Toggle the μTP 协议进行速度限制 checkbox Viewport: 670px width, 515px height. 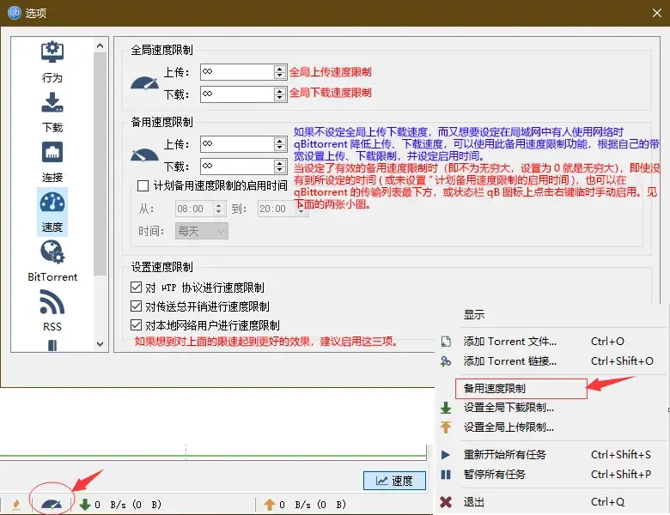tap(136, 288)
